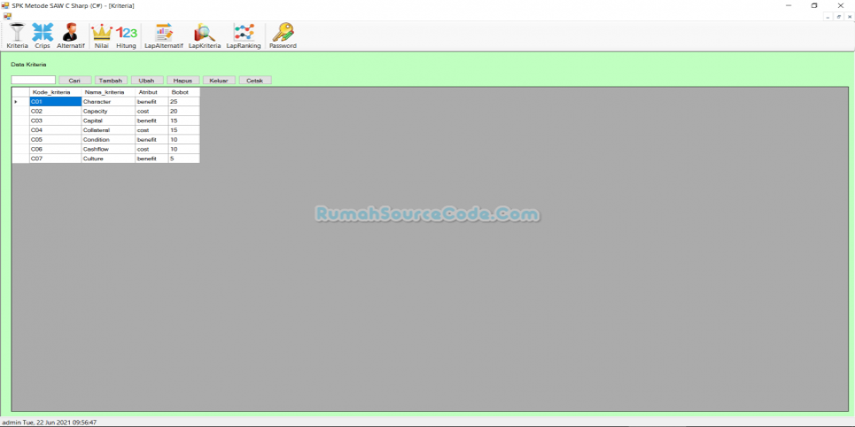Launch the Hitung 123 calculation icon
Screen dimensions: 855x427
pos(127,34)
